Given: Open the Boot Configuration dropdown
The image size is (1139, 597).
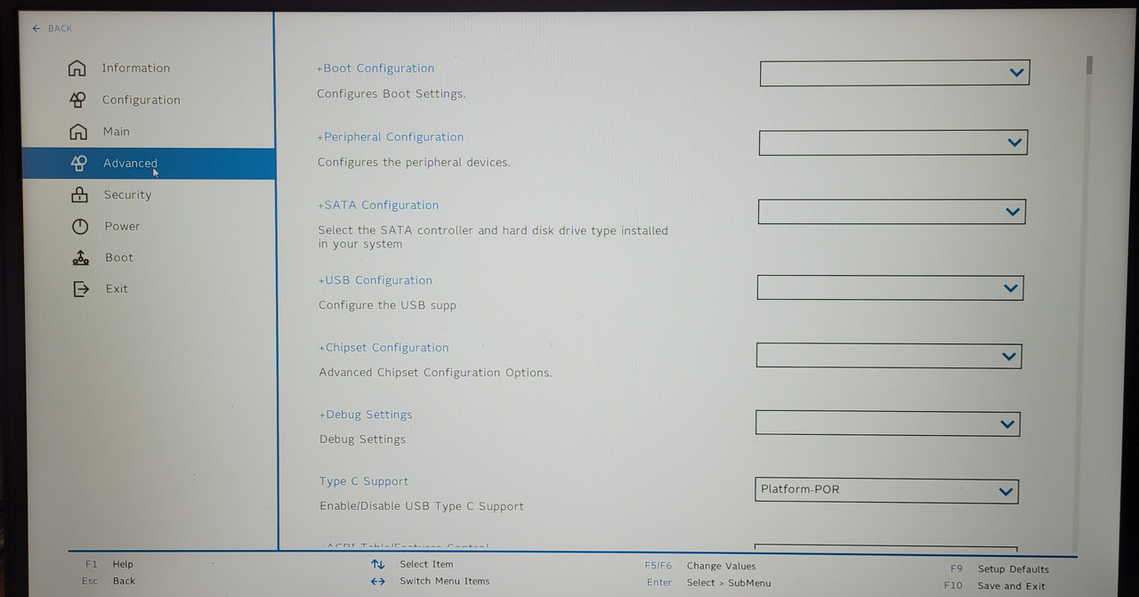Looking at the screenshot, I should tap(894, 73).
